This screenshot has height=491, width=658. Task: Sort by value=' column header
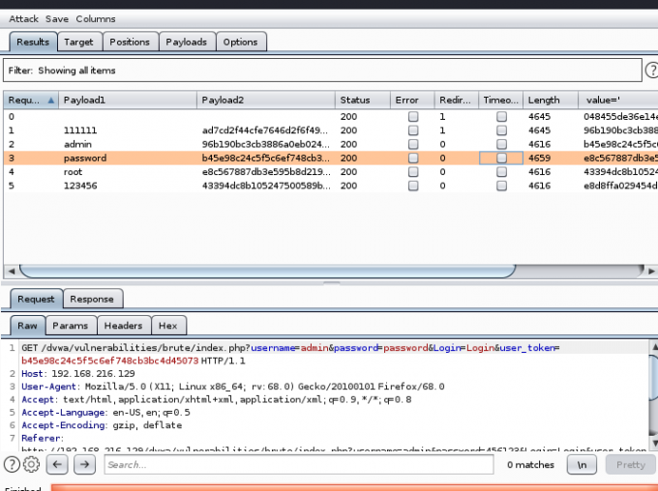click(618, 101)
